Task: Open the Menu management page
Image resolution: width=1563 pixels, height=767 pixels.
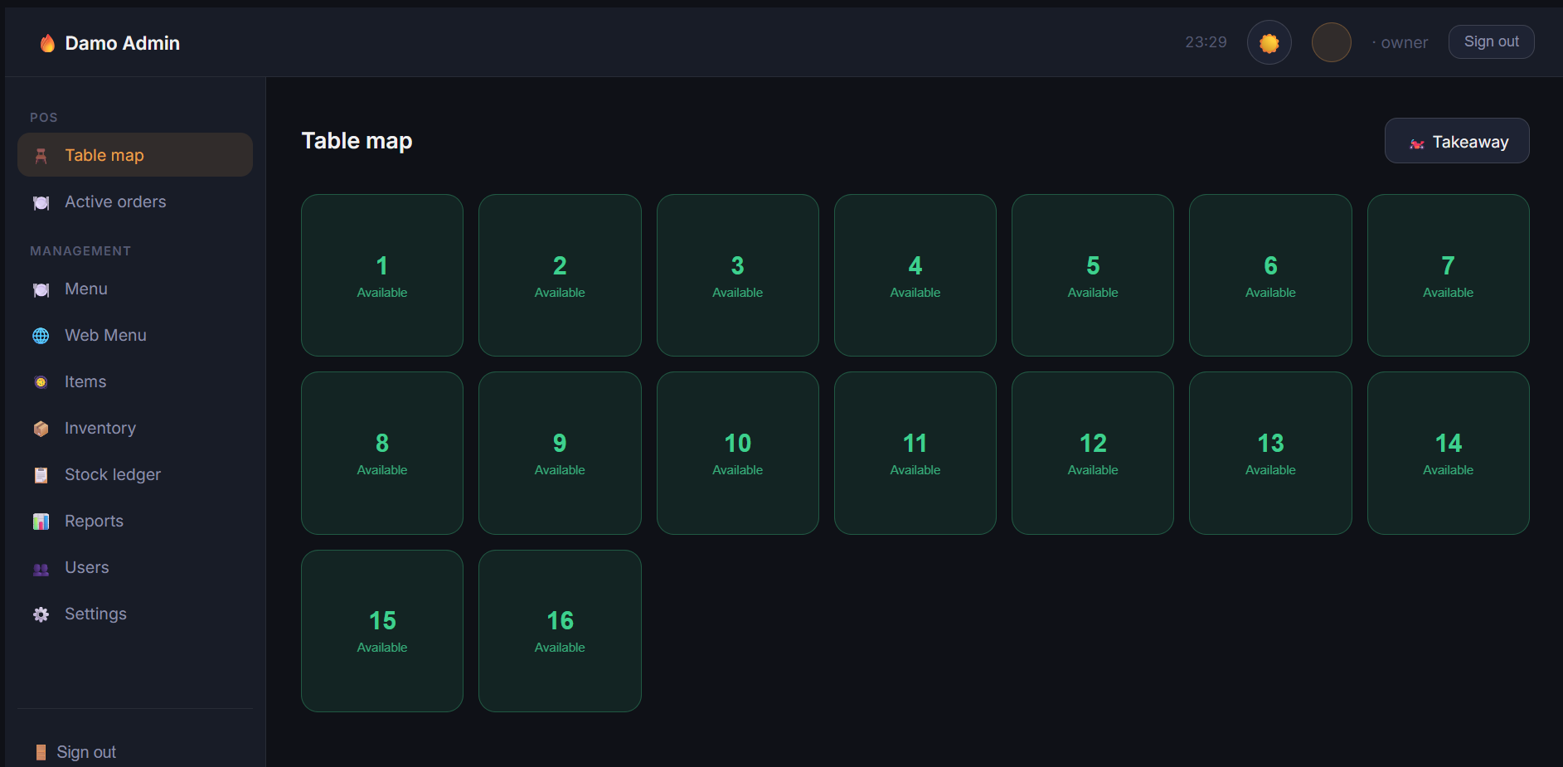Action: [135, 289]
